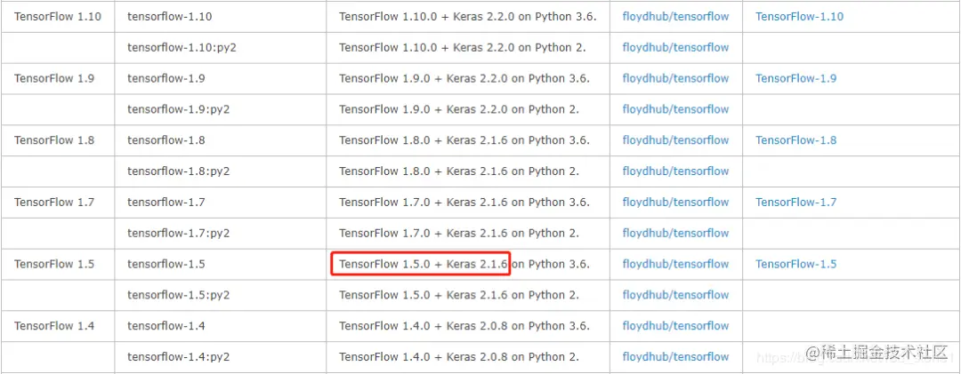Click 'TensorFlow 1.9.0 + Keras 2.2.0 on Python 3.6.' text

pos(464,78)
